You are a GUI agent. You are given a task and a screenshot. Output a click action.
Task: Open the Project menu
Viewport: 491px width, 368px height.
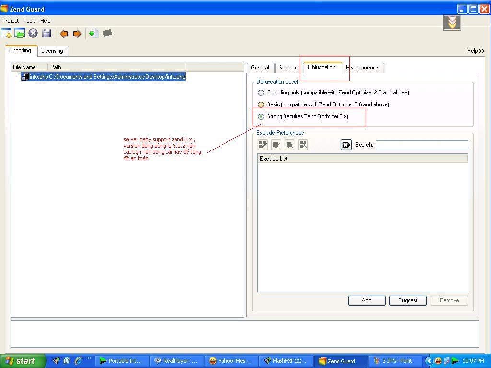11,21
